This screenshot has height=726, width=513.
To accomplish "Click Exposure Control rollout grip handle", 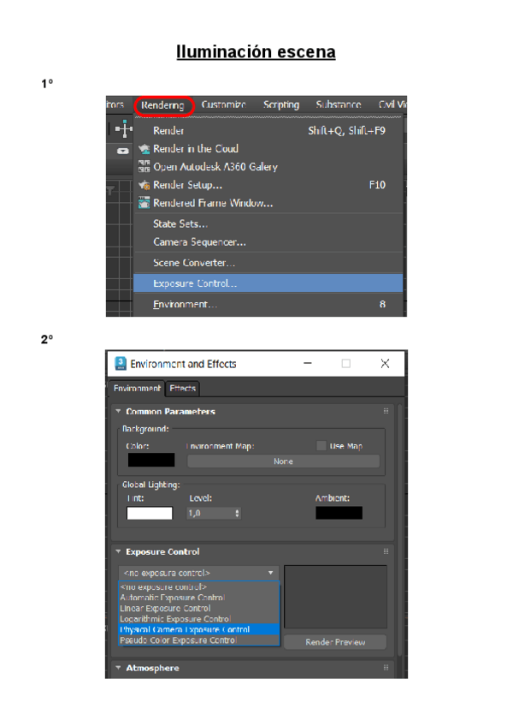I will click(386, 551).
